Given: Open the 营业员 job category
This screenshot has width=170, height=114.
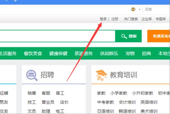Looking at the screenshot, I should (48, 102).
